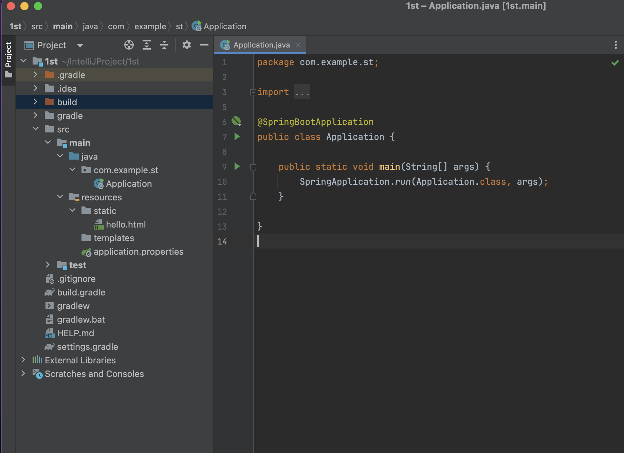Click the 'package' keyword on line 1
The image size is (624, 453).
(x=276, y=62)
